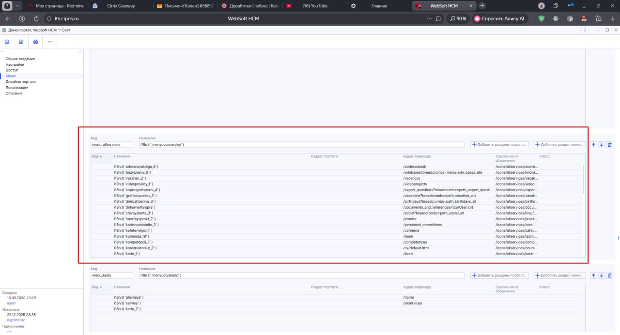Move the menu_kedo block down
The image size is (620, 335).
602,275
